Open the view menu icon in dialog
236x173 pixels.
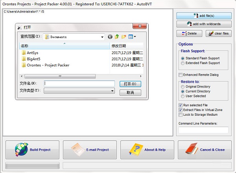(x=131, y=36)
